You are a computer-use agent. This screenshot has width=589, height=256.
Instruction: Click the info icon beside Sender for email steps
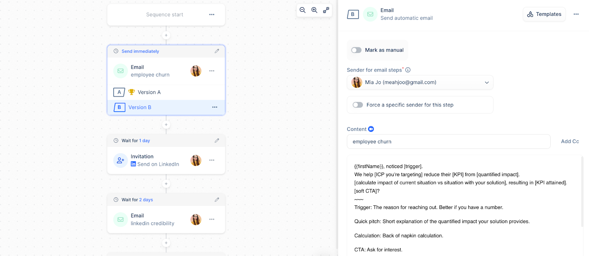coord(408,70)
